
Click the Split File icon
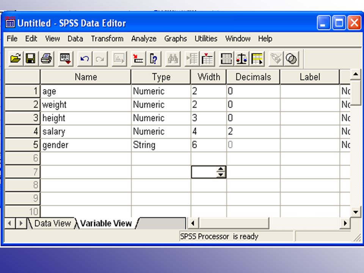tap(226, 58)
